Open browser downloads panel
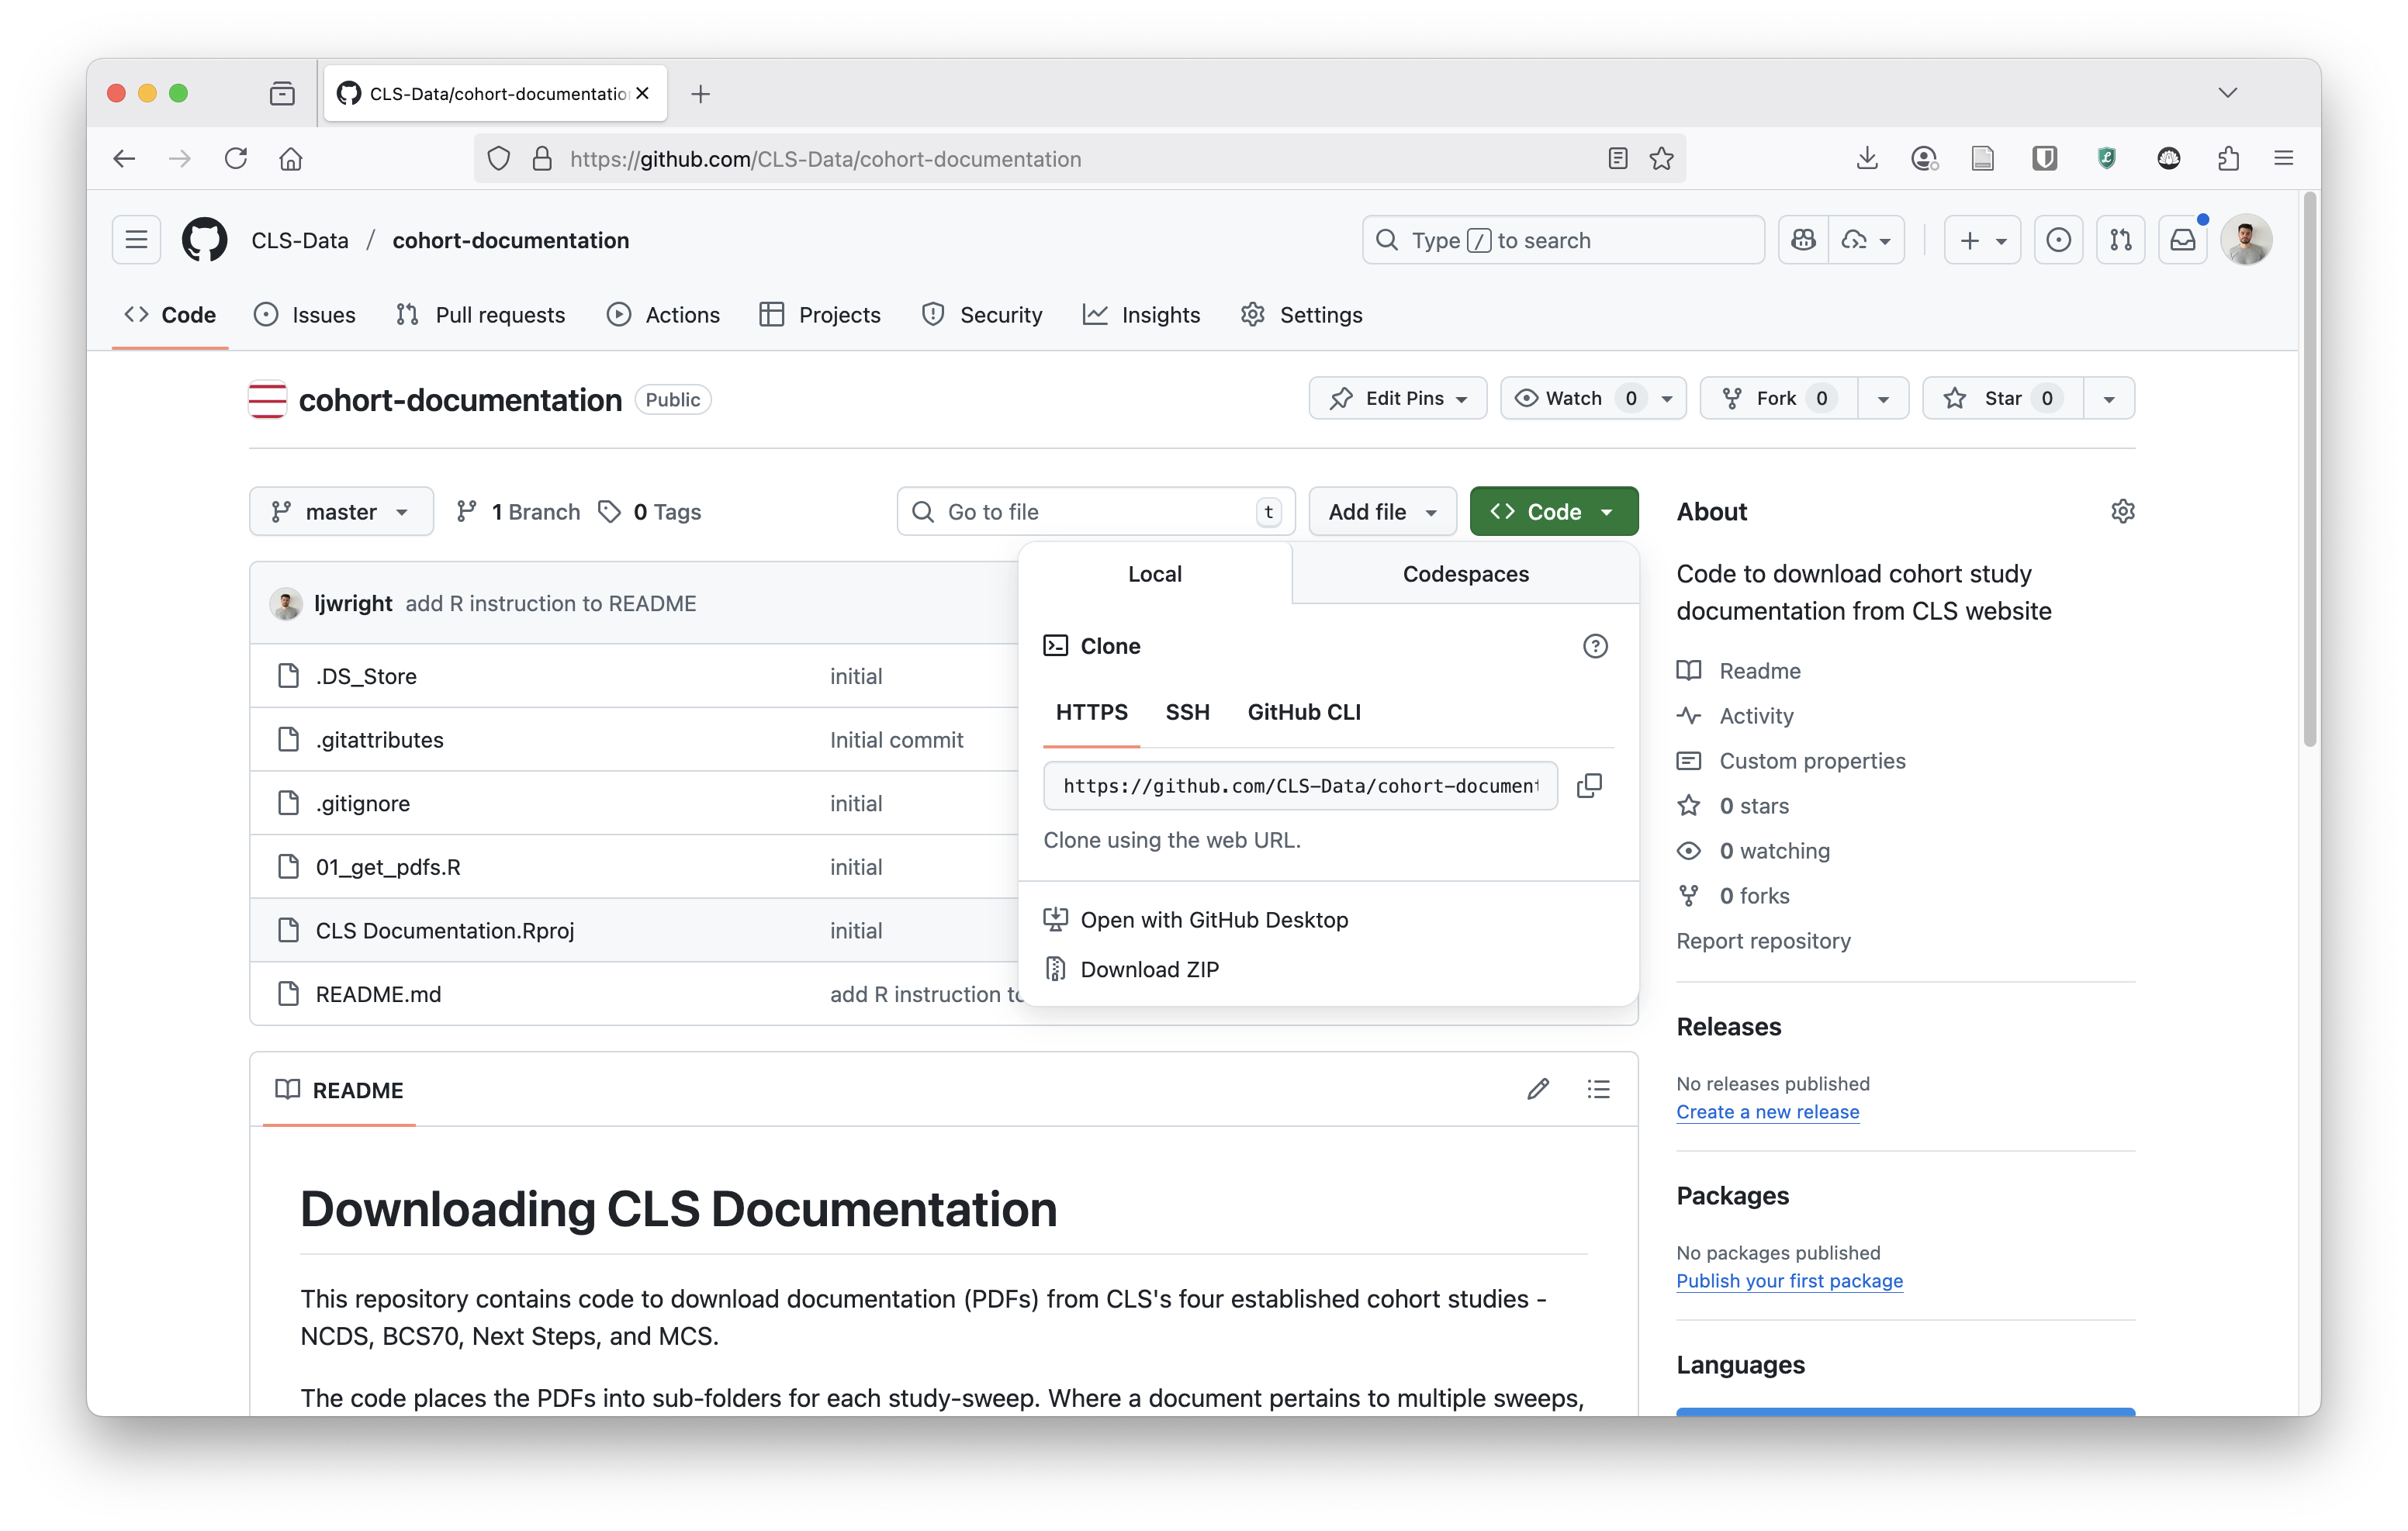 point(1866,158)
